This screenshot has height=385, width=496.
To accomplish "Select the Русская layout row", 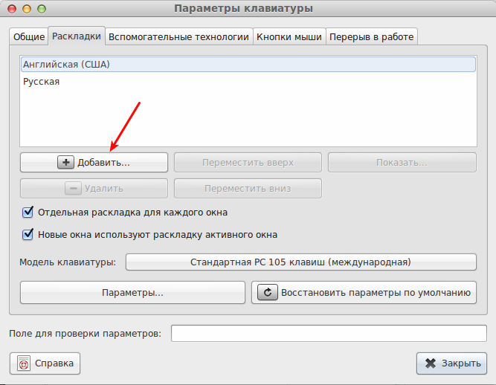I will pyautogui.click(x=248, y=82).
